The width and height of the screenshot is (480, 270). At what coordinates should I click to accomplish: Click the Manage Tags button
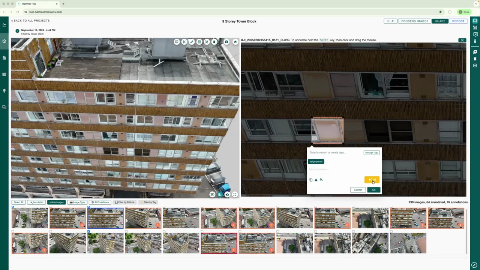click(x=371, y=153)
